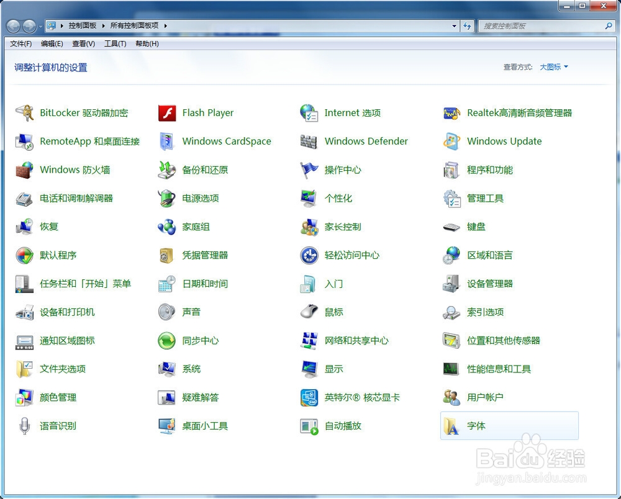The height and width of the screenshot is (499, 621).
Task: Click the search magnifier icon
Action: pos(609,26)
